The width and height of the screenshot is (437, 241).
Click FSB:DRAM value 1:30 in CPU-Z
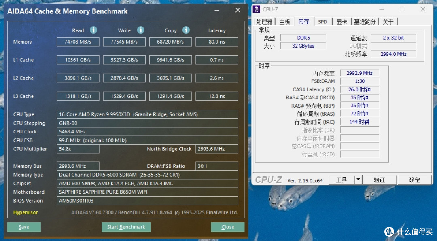pos(360,81)
